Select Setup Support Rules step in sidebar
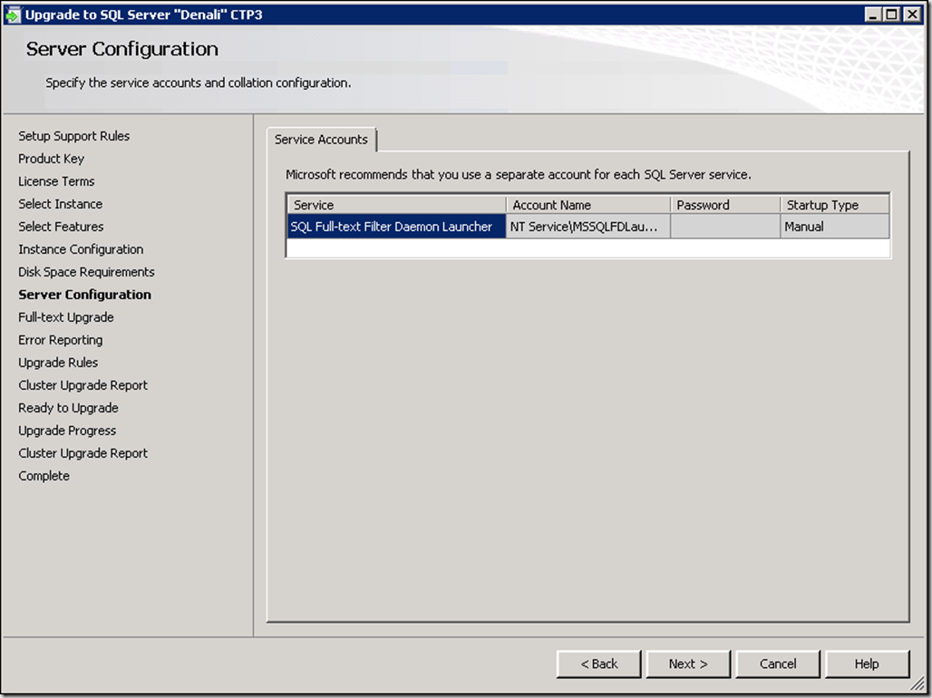Viewport: 932px width, 698px height. click(x=74, y=136)
